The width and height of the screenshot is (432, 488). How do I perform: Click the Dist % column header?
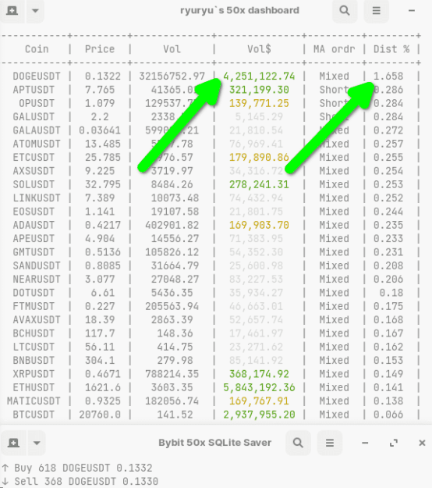pos(391,49)
